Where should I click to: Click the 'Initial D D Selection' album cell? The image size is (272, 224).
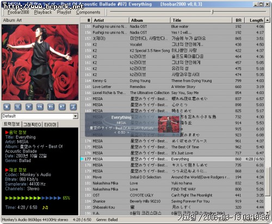[145, 177]
